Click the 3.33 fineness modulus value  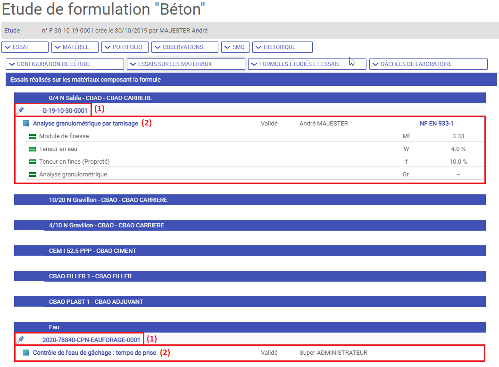coord(458,136)
